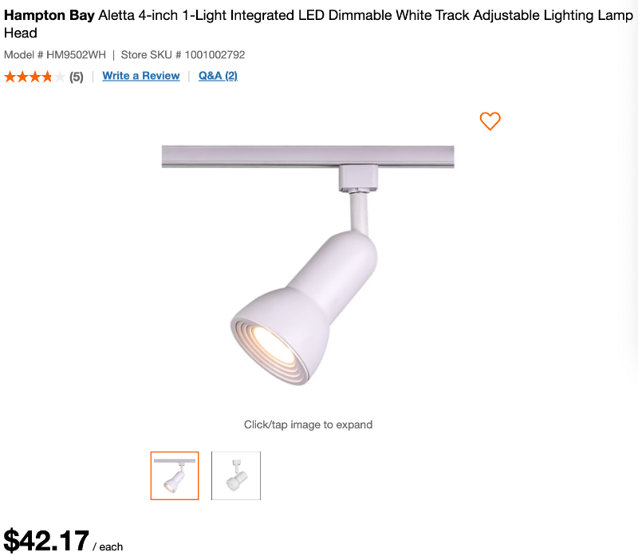
Task: Click the Store SKU # 1001002792 text
Action: point(183,55)
